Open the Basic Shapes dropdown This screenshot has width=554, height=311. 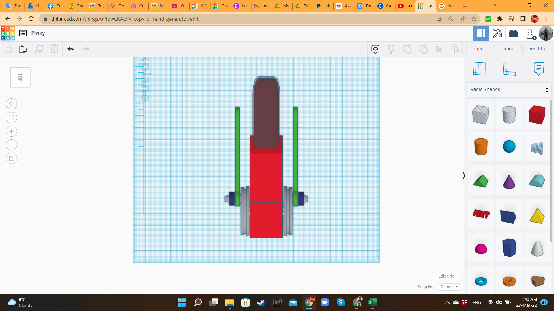point(509,90)
